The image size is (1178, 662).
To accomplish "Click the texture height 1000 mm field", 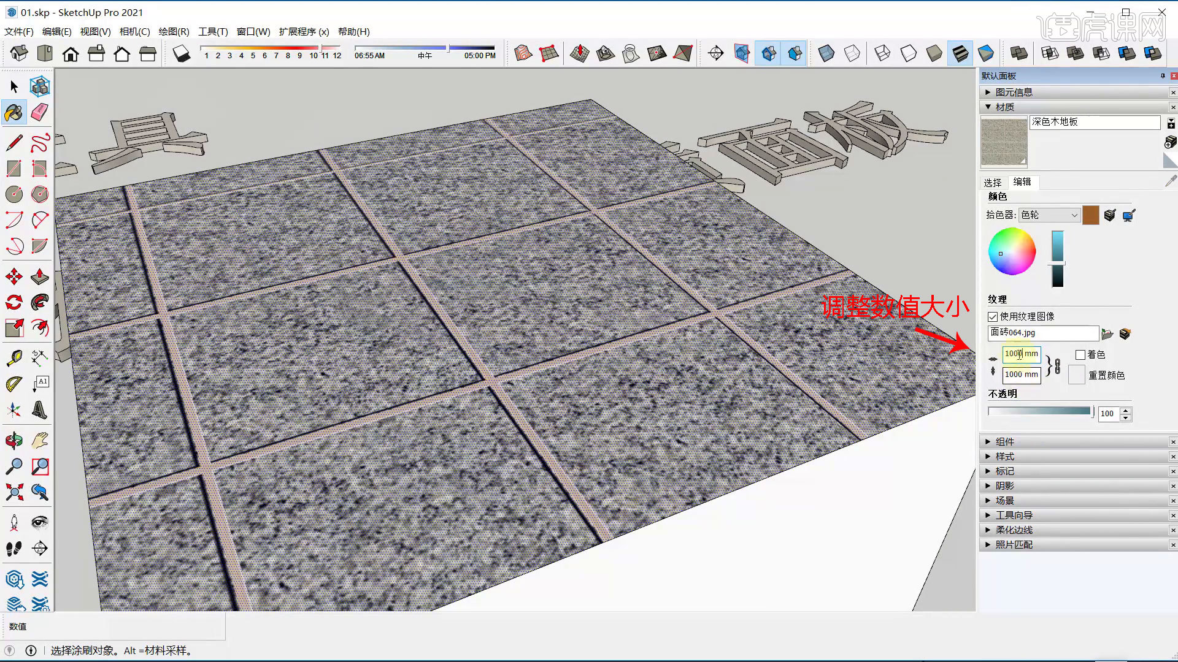I will point(1022,375).
